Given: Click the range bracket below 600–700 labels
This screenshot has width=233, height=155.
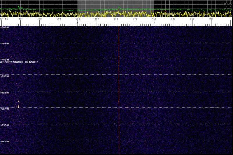Looking at the screenshot, I should tap(116, 22).
